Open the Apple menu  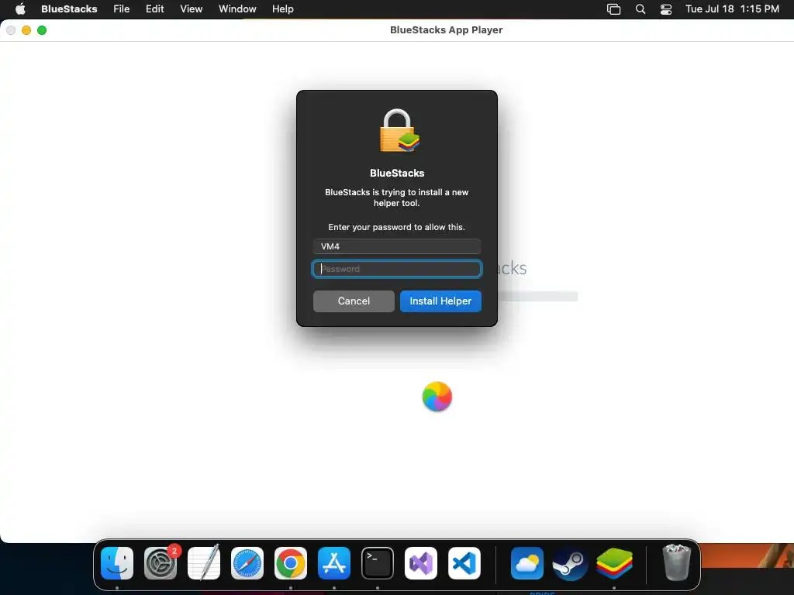(20, 9)
